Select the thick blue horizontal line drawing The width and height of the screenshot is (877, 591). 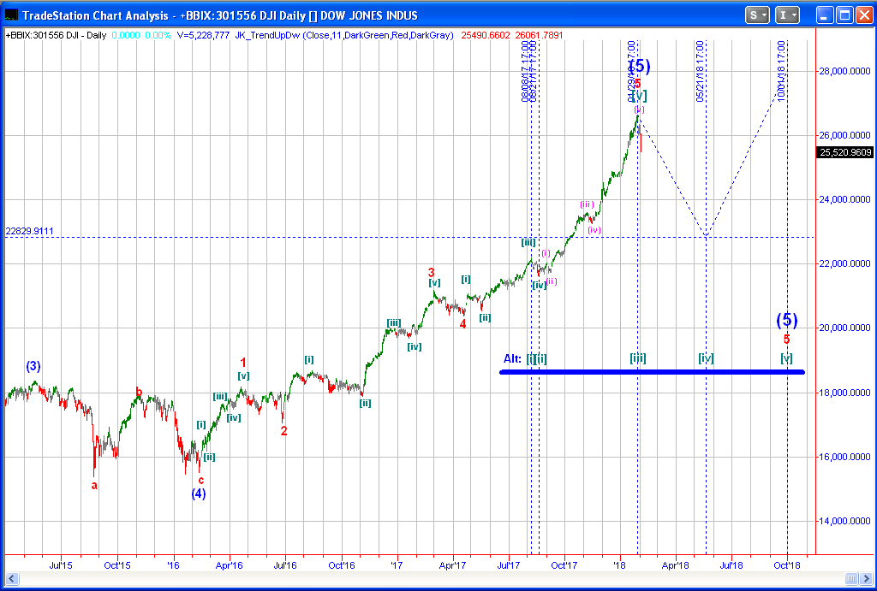click(652, 372)
